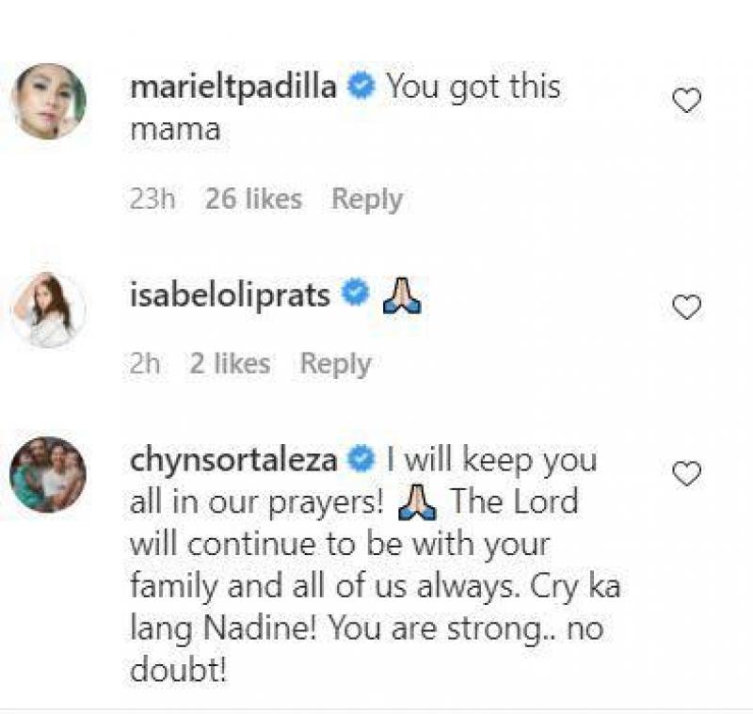753x714 pixels.
Task: Click the verified badge beside isabeloliprats
Action: (x=355, y=295)
